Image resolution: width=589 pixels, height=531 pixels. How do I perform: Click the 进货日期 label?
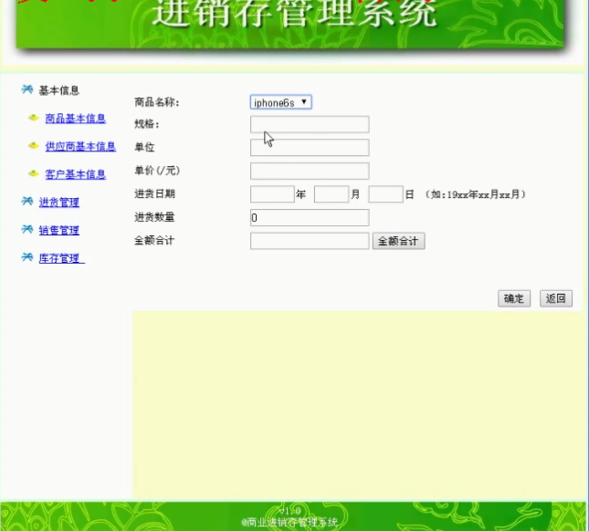click(154, 193)
